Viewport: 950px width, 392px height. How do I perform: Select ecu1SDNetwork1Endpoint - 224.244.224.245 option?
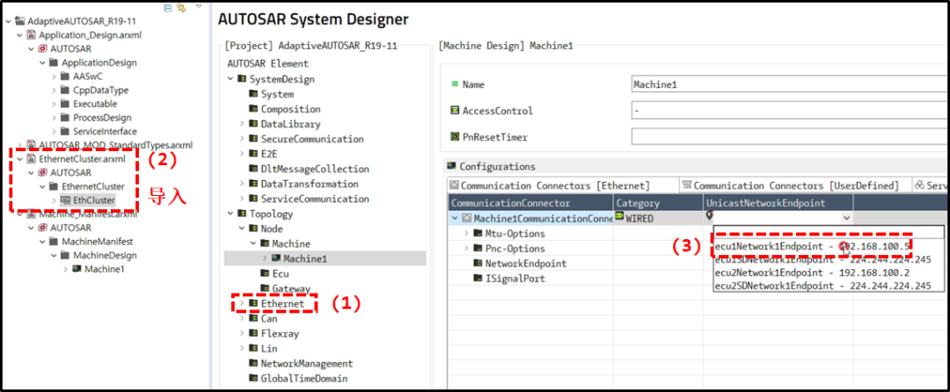coord(822,260)
